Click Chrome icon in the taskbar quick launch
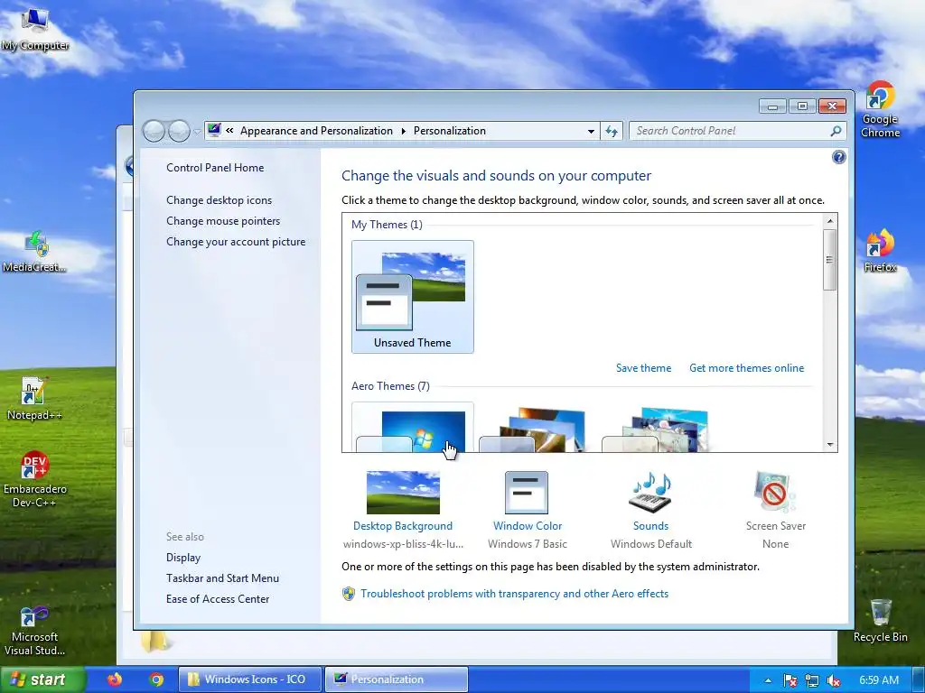The image size is (925, 693). [156, 679]
